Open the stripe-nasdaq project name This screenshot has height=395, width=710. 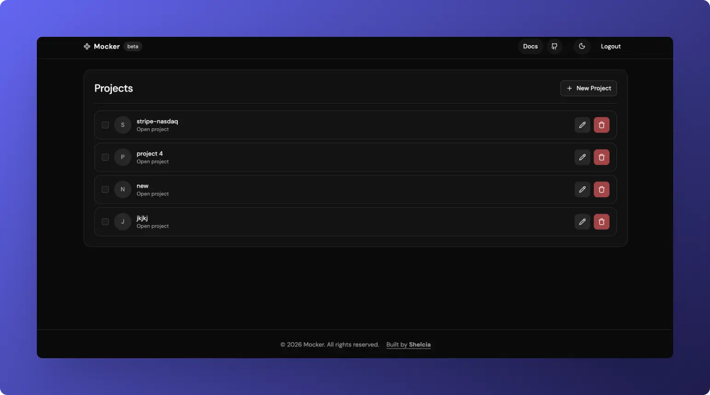pos(157,122)
